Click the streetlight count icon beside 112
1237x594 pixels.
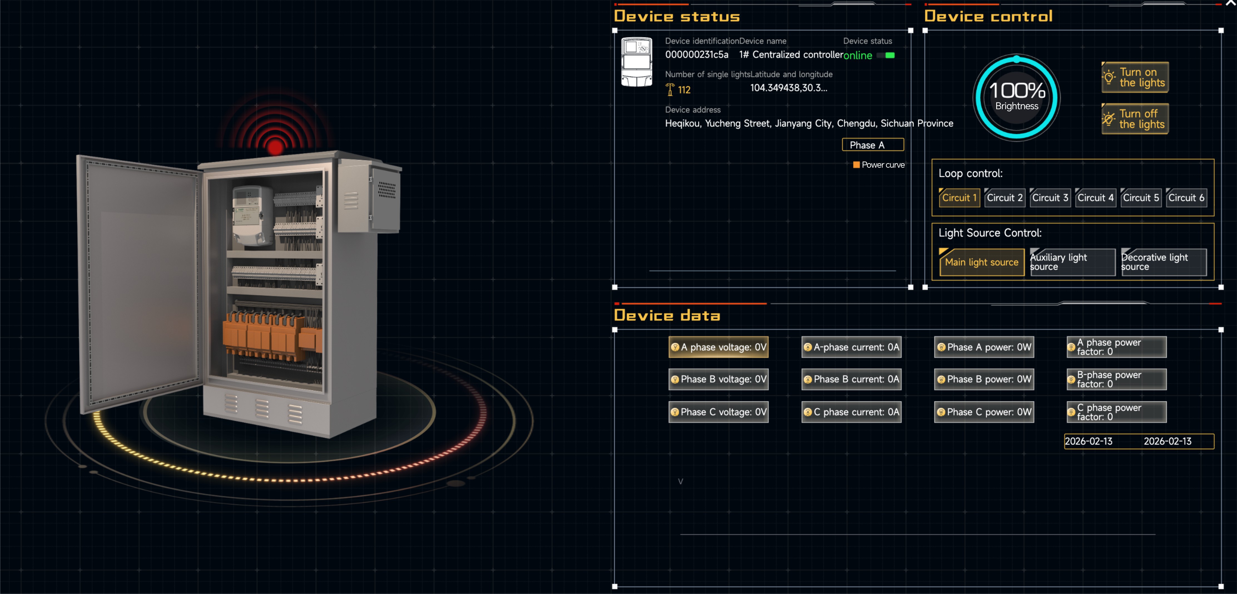[670, 90]
